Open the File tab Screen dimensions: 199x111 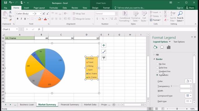6,8
